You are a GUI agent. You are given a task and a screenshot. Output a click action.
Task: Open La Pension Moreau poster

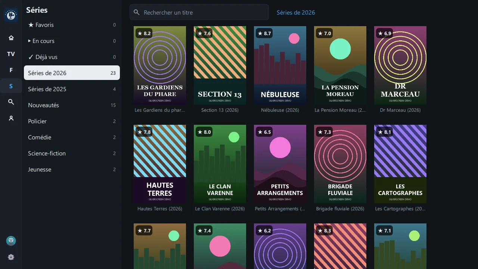point(340,65)
